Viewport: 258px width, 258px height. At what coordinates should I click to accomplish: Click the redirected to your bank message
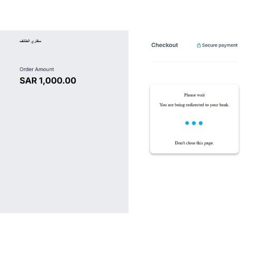click(195, 105)
